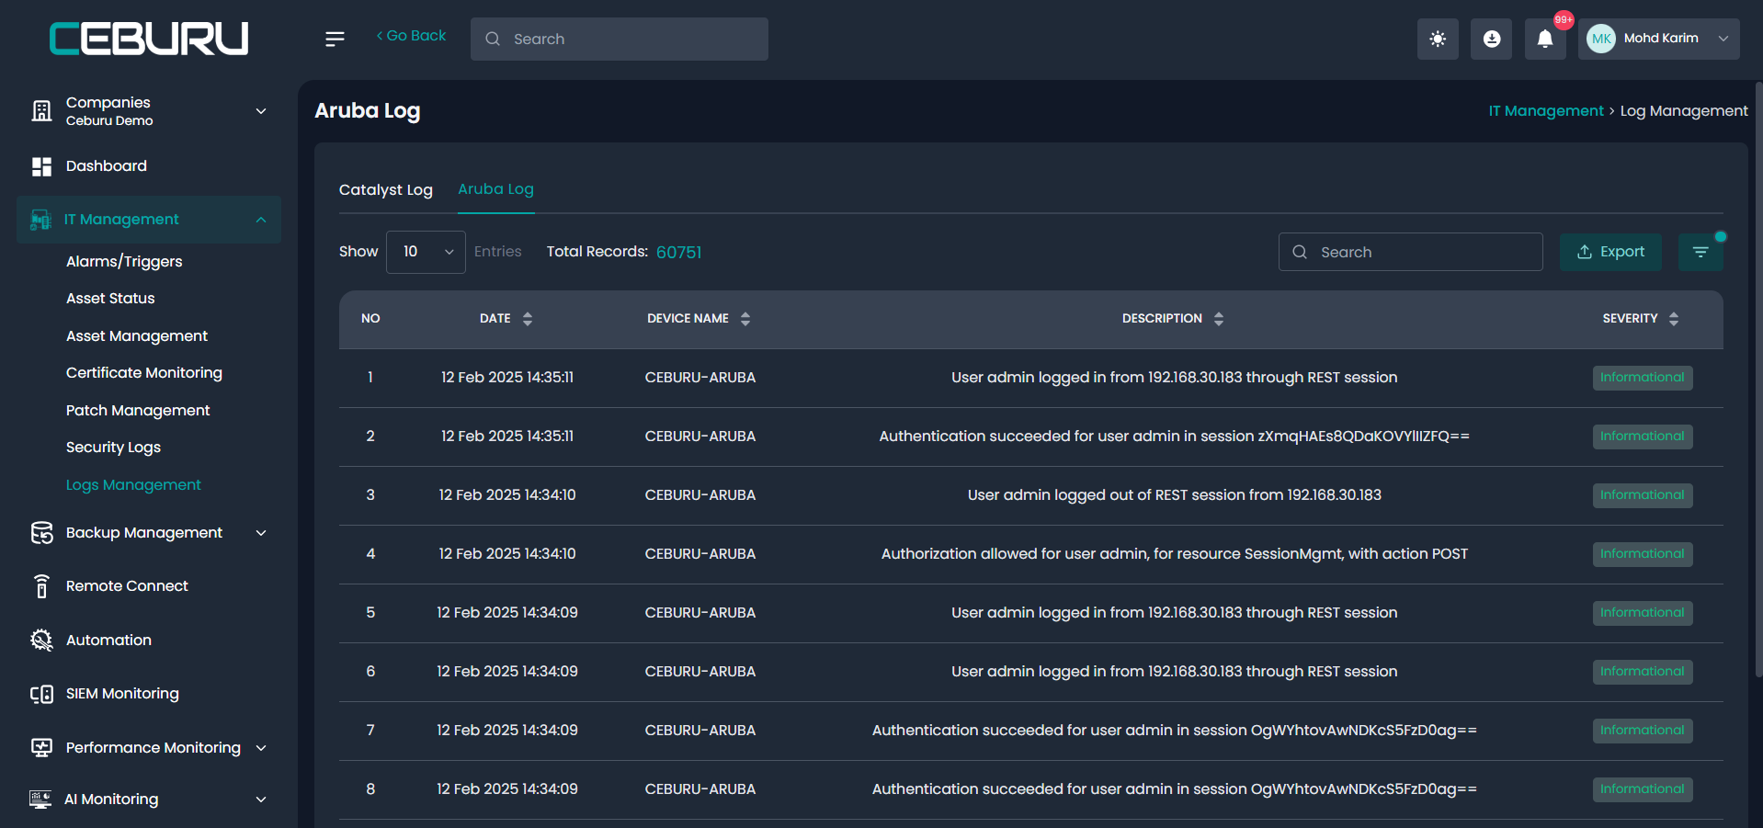Go to Dashboard
Image resolution: width=1763 pixels, height=828 pixels.
107,166
